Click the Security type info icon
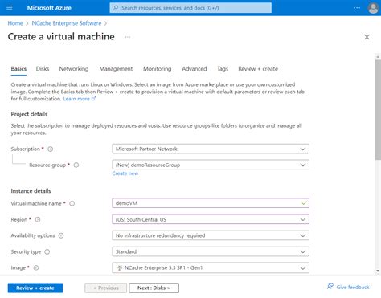This screenshot has height=298, width=381. (47, 251)
